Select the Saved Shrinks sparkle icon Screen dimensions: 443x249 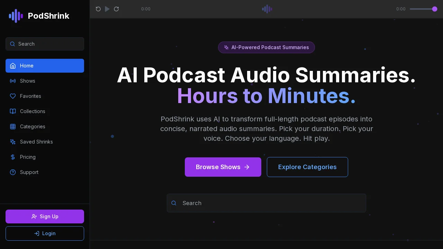[x=13, y=142]
